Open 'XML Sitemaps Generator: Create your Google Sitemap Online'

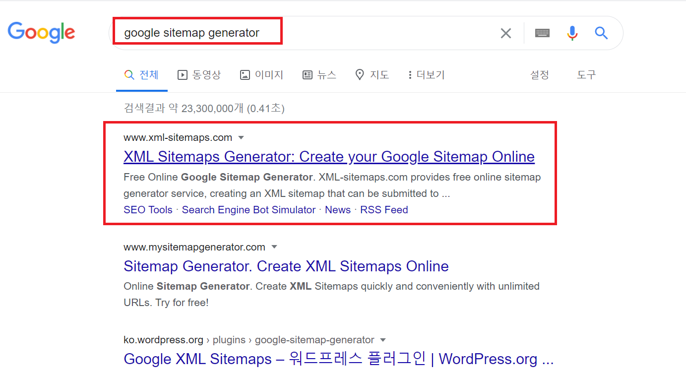click(329, 157)
